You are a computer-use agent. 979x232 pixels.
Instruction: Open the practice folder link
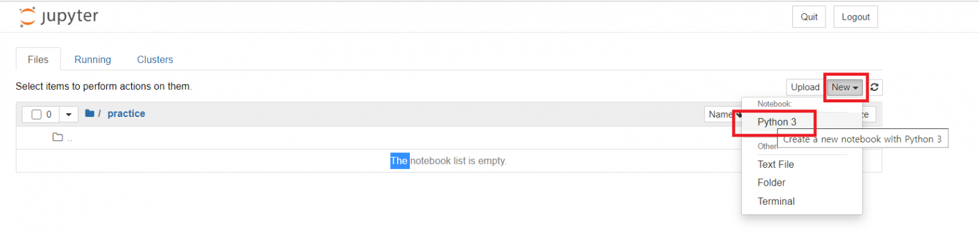pyautogui.click(x=126, y=113)
